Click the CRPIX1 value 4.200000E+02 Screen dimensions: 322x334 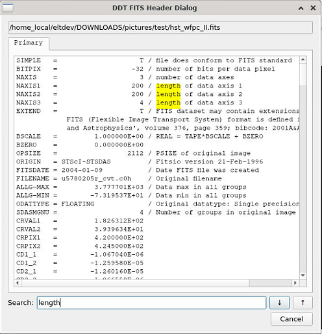(x=119, y=237)
